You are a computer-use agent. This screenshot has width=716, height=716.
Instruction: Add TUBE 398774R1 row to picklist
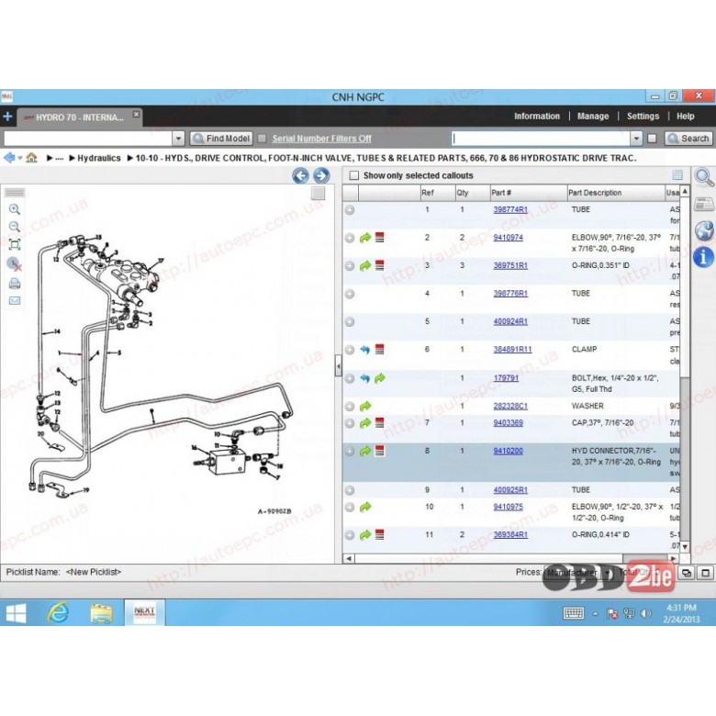[350, 210]
